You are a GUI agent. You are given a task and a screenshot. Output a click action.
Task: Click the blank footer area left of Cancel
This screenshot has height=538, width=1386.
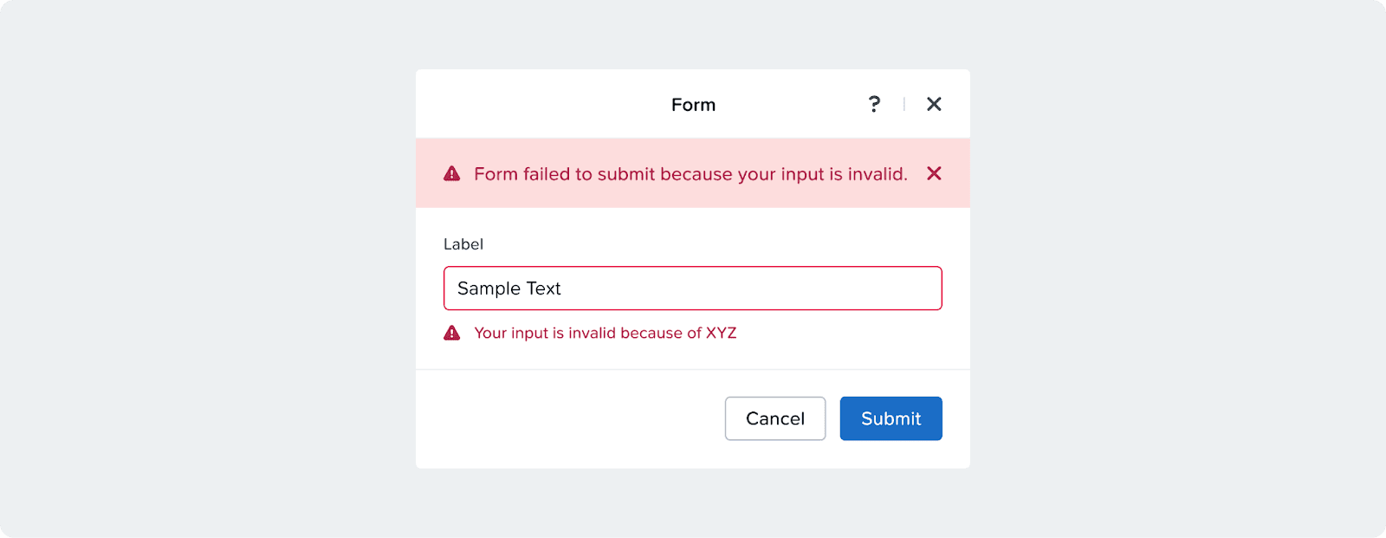tap(563, 418)
